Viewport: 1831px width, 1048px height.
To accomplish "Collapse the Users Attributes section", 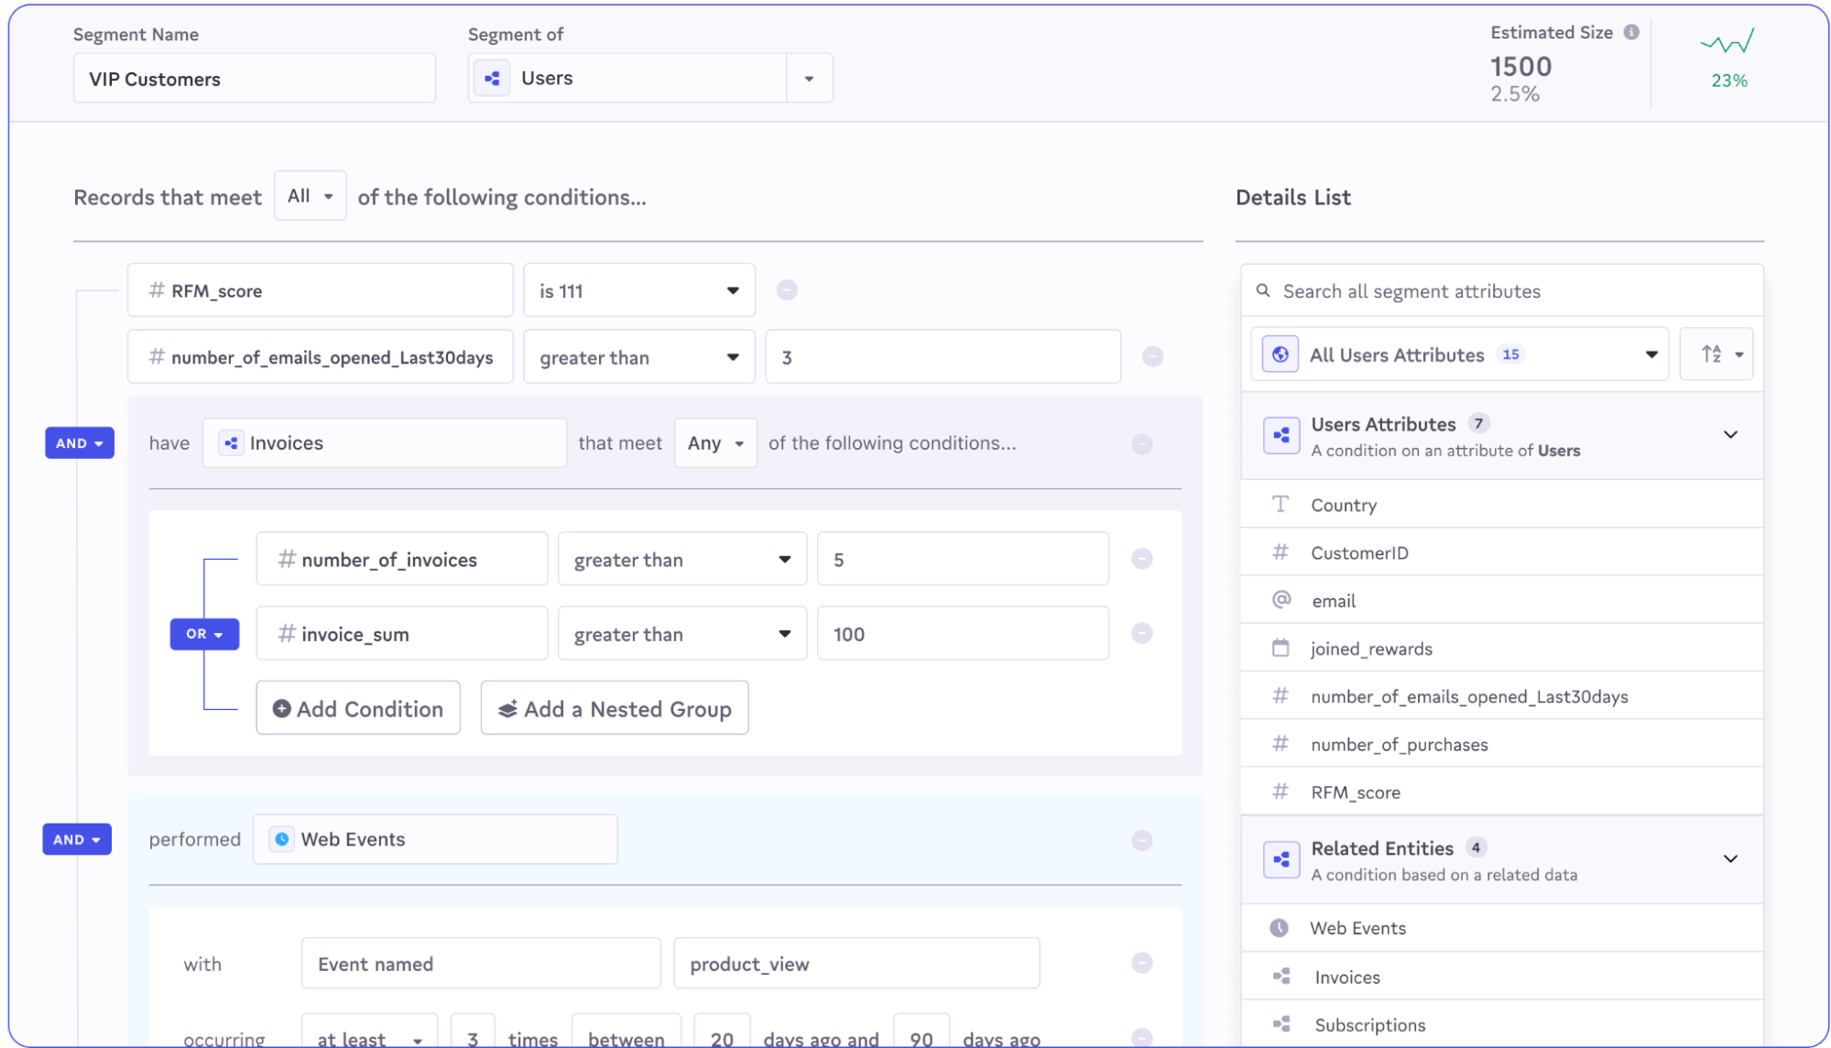I will (x=1729, y=435).
